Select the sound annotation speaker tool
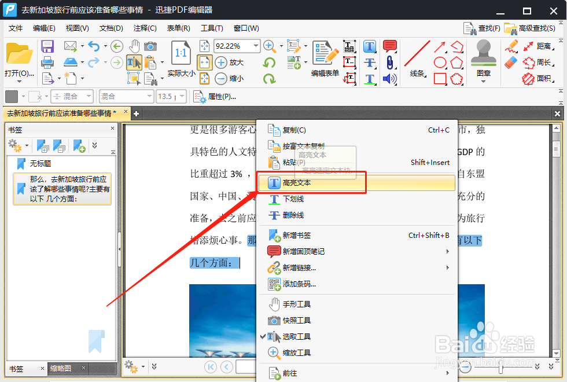The width and height of the screenshot is (567, 382). click(x=389, y=79)
